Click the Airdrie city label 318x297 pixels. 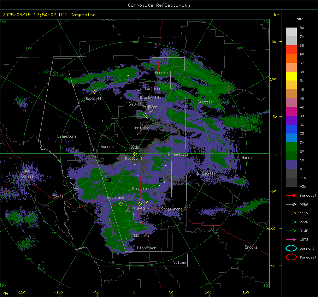pyautogui.click(x=139, y=189)
